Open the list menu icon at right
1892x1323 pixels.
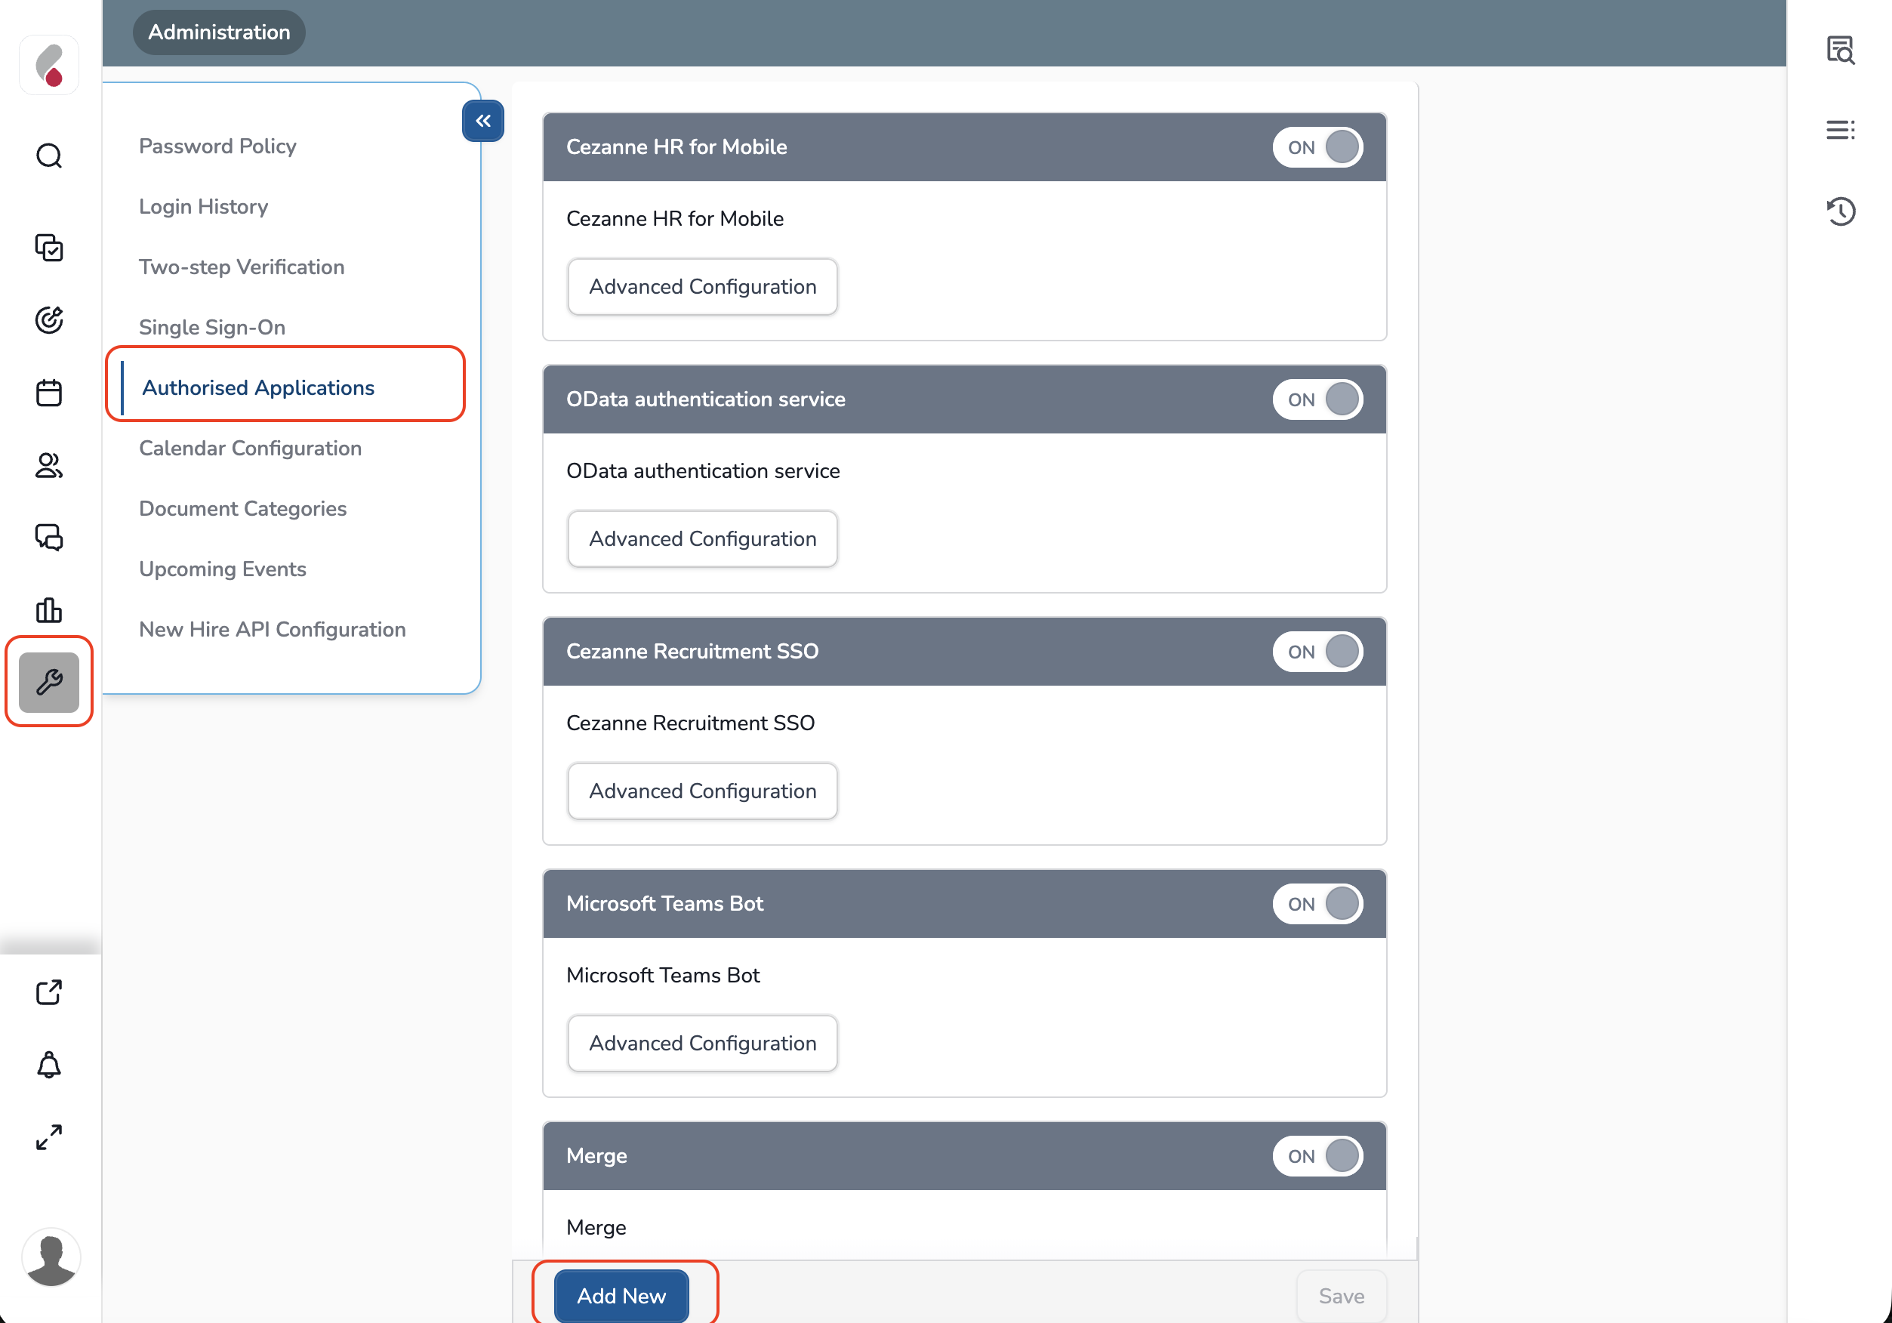tap(1840, 130)
